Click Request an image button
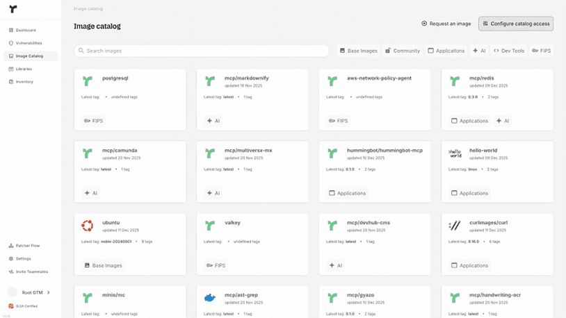 coord(446,24)
